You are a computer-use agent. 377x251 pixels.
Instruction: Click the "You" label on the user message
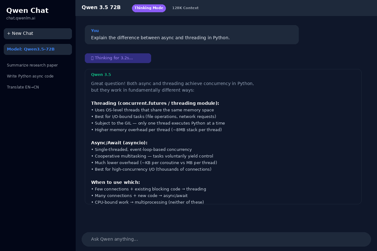[95, 30]
